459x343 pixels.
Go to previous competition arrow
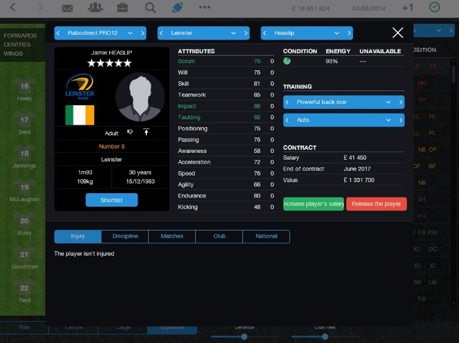click(x=58, y=33)
